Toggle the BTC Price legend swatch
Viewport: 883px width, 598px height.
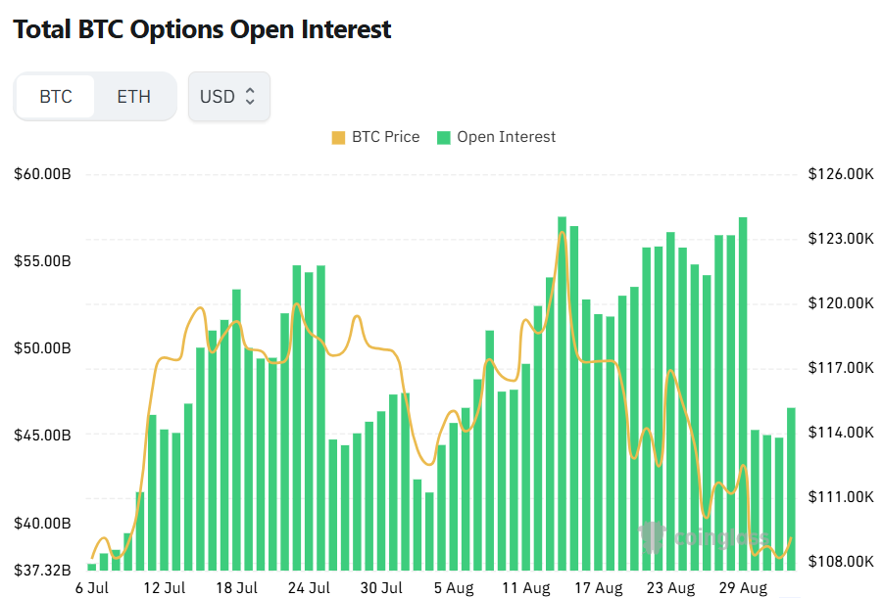pos(338,137)
